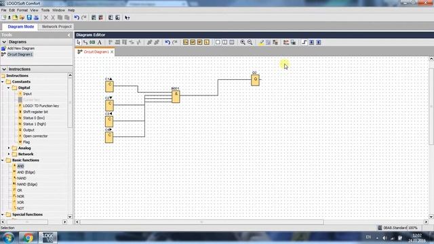Select the B001 AND block on canvas
434x244 pixels.
176,97
